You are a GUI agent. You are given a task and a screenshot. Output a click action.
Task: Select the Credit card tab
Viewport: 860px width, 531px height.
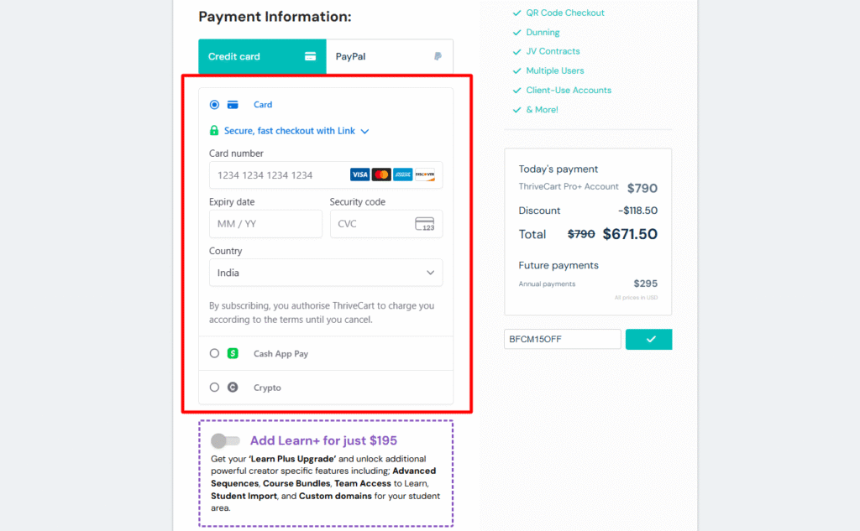coord(262,57)
